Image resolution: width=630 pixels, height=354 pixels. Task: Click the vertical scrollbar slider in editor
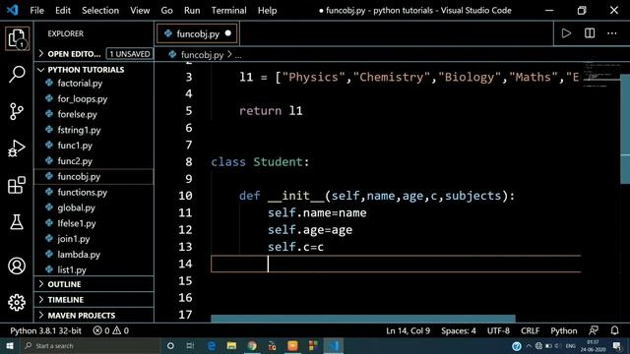[625, 129]
